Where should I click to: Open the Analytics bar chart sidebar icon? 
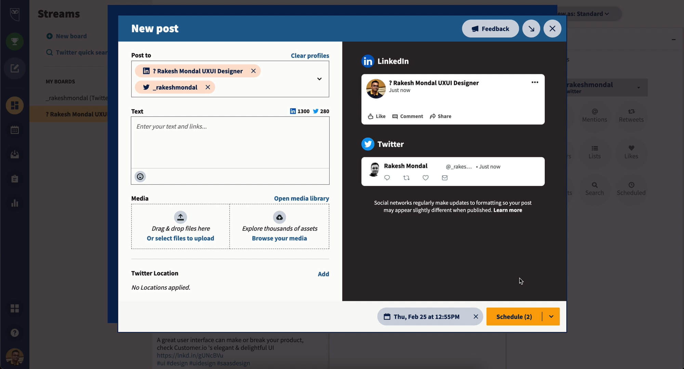(15, 203)
